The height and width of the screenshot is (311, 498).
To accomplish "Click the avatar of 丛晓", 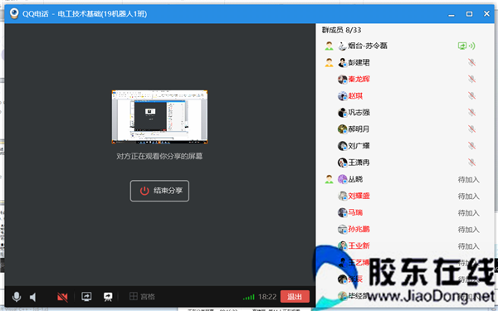I will pyautogui.click(x=342, y=179).
